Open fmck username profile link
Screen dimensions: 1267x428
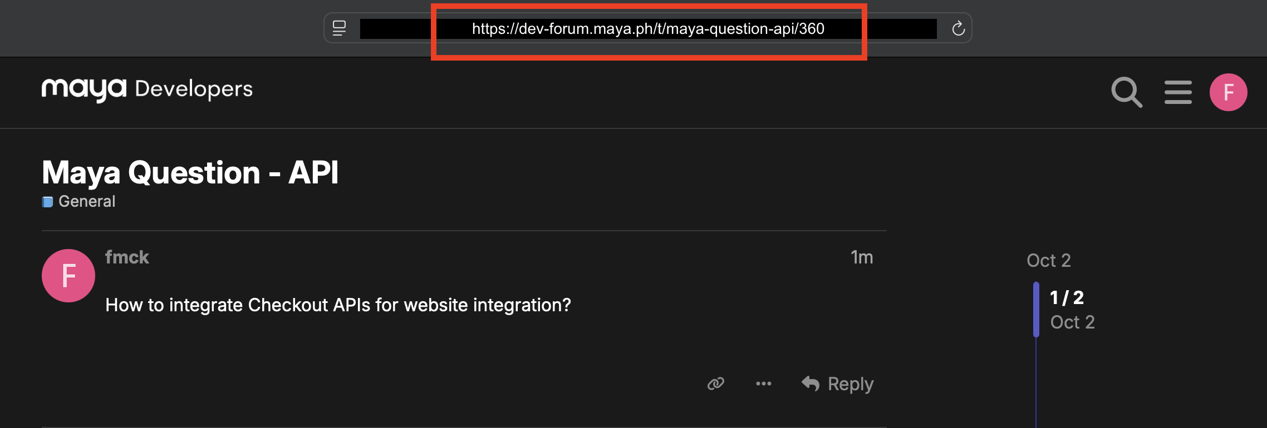[127, 257]
